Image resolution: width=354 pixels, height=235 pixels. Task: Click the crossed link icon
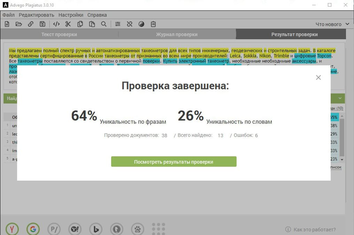click(x=130, y=24)
